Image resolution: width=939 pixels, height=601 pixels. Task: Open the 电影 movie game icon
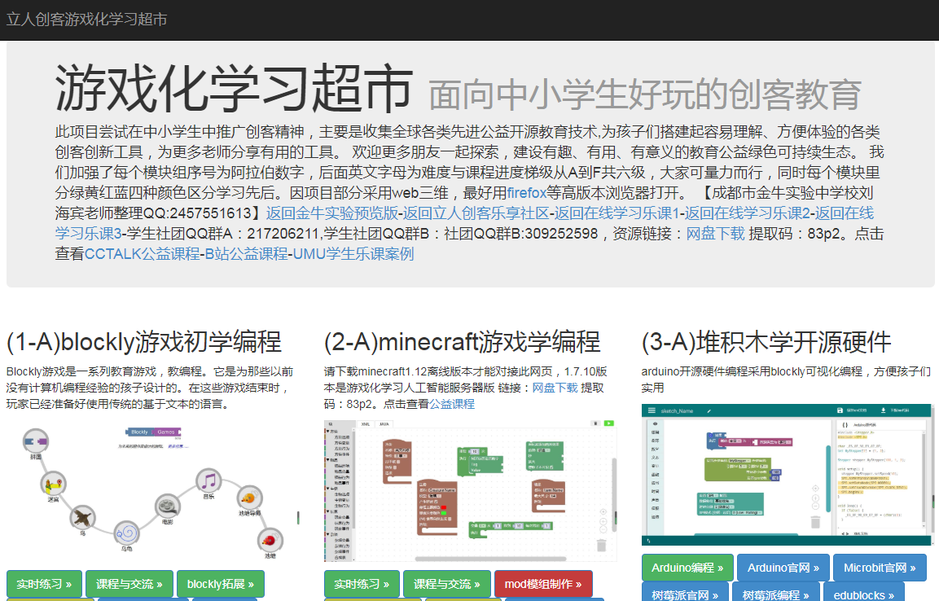(x=168, y=507)
